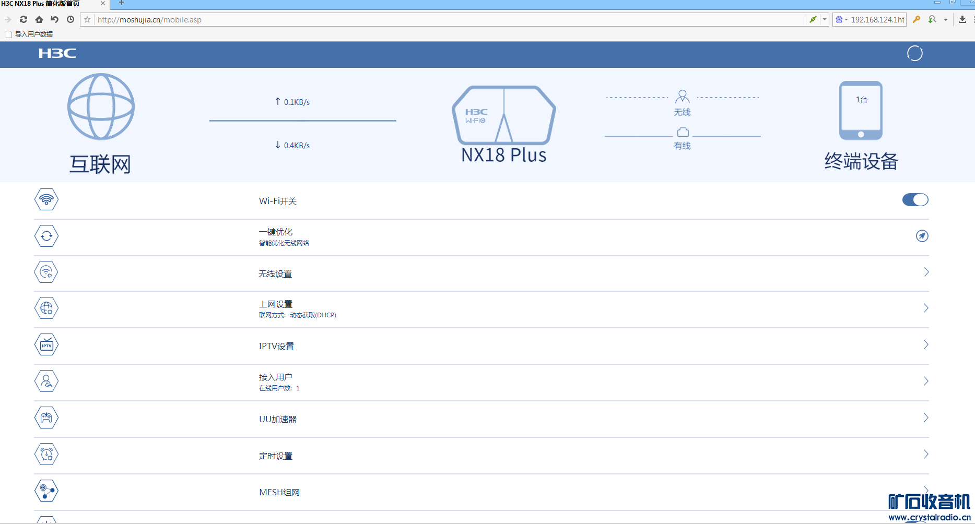Viewport: 975px width, 524px height.
Task: Click the wired connection icon labeled 有线
Action: click(683, 132)
